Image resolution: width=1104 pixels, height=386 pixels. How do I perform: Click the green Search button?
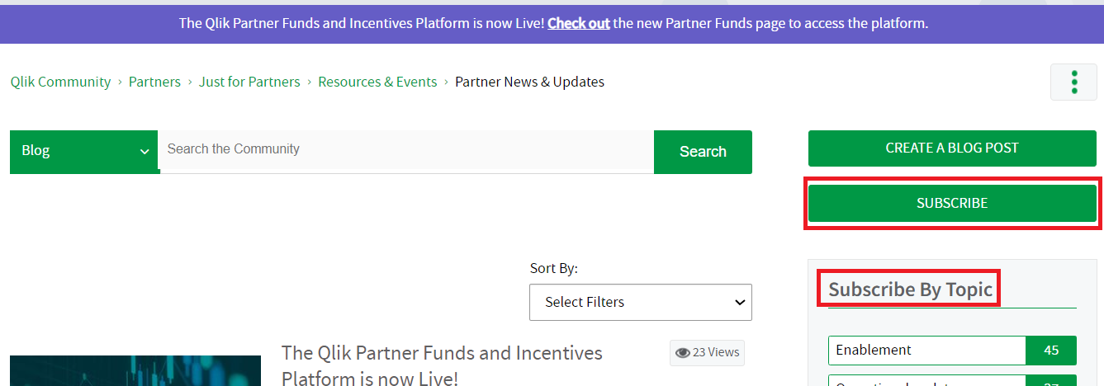click(x=703, y=152)
